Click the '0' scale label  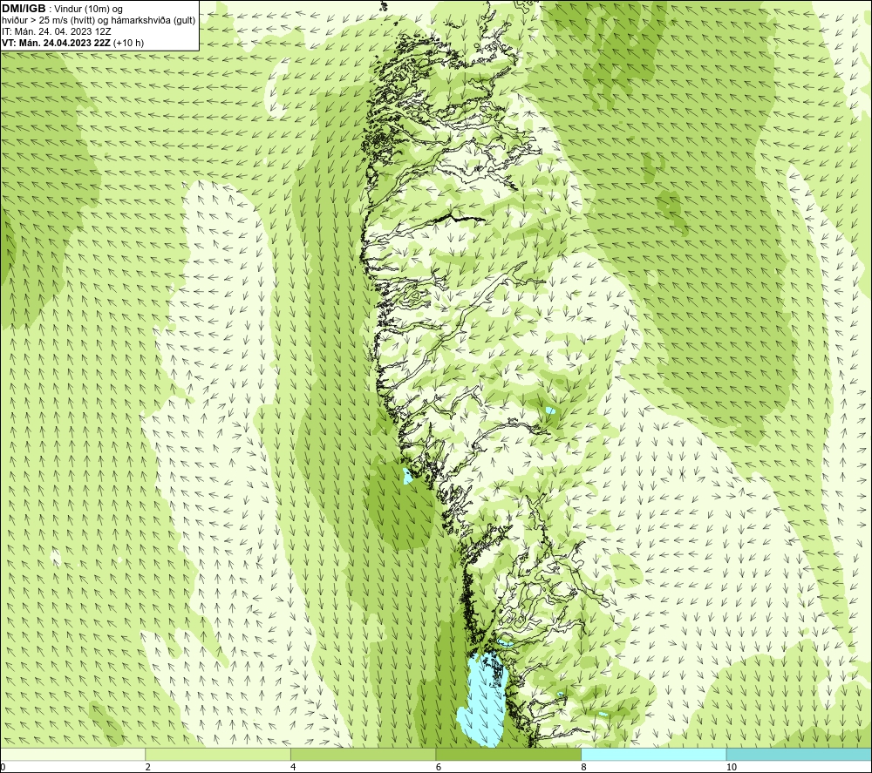(3, 768)
